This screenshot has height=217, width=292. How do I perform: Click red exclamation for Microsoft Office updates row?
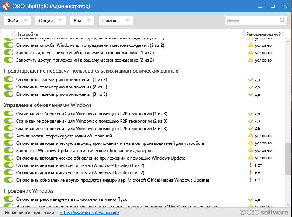point(250,180)
